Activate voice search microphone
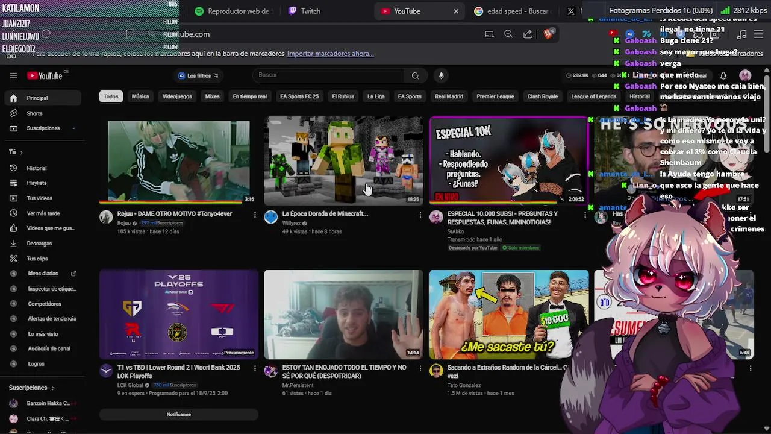Viewport: 771px width, 434px height. [x=441, y=75]
